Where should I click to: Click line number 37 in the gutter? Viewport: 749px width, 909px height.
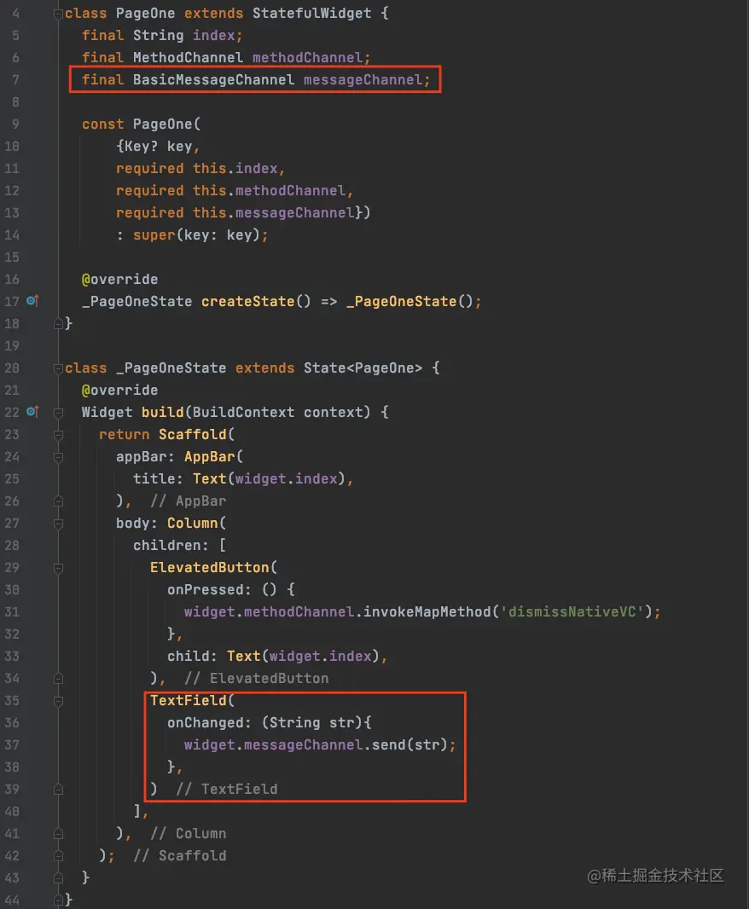[12, 745]
